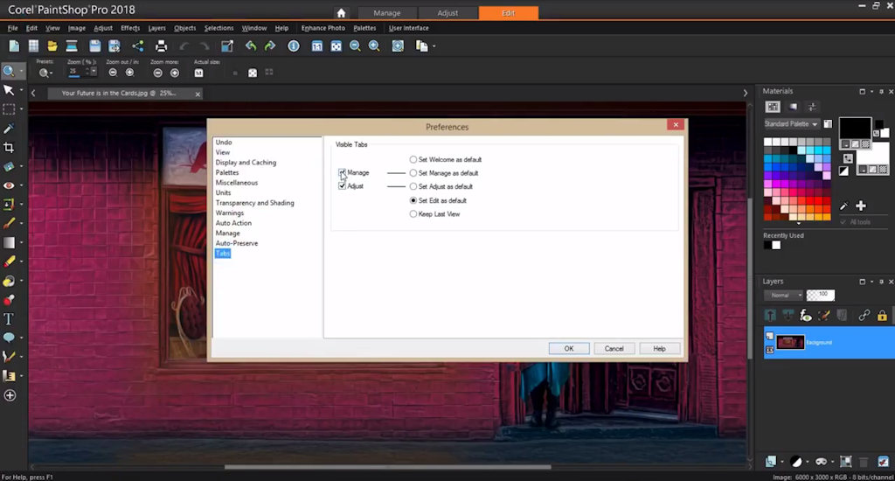Expand the Zoom percent dropdown arrow

click(x=94, y=72)
